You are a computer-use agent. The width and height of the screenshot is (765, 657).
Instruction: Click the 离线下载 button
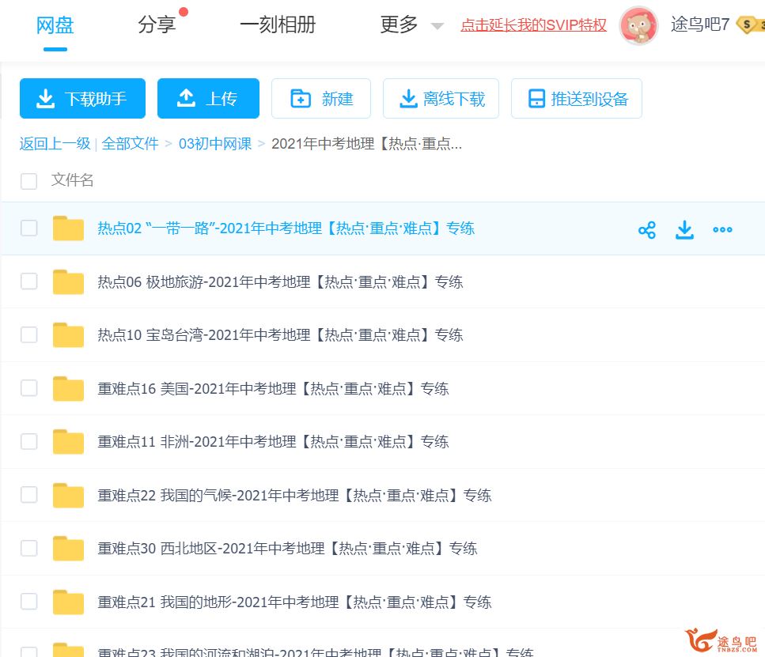(x=441, y=99)
